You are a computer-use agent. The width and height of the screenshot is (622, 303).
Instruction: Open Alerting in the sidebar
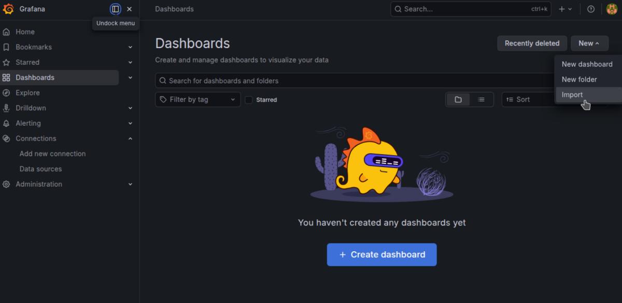(x=28, y=123)
